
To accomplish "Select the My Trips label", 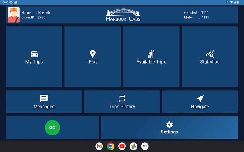I will 34,62.
